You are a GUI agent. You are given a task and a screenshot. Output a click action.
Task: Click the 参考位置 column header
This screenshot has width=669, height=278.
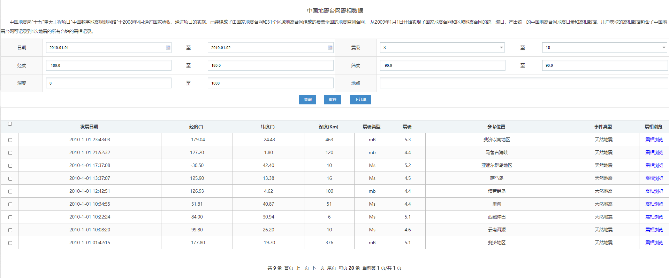(496, 127)
